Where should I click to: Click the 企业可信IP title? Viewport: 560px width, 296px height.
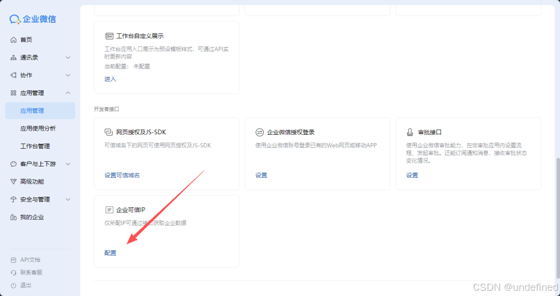131,210
